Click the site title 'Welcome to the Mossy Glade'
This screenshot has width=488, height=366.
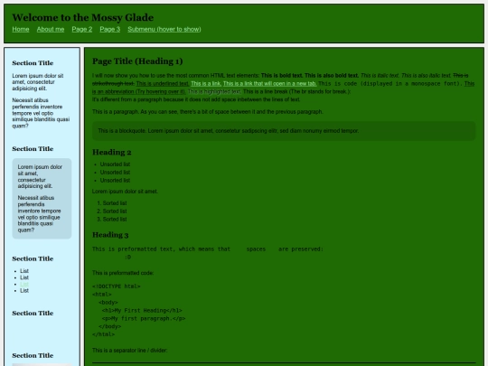pos(83,17)
